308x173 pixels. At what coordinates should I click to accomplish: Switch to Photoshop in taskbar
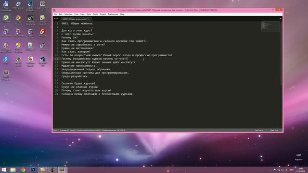33,170
